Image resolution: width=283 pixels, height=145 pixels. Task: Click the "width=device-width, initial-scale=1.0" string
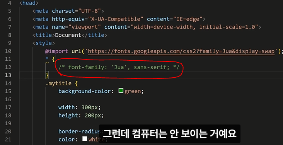click(194, 27)
